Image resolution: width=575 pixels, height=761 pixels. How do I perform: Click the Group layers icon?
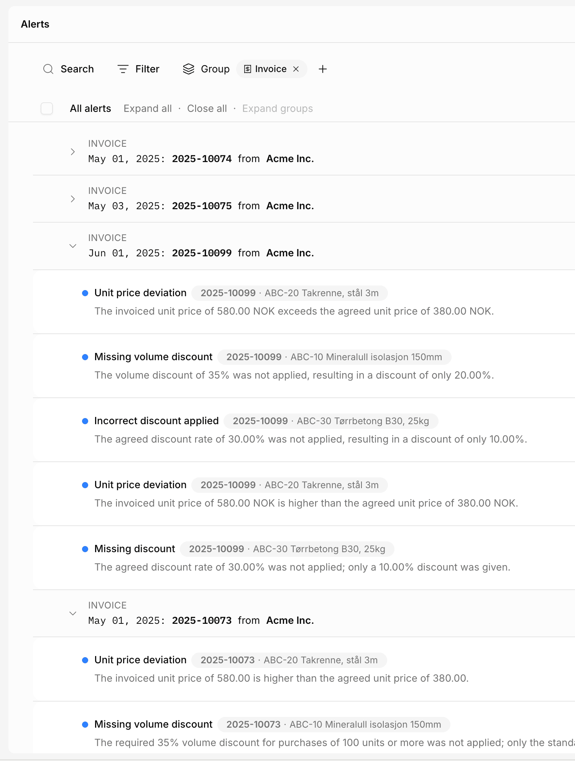189,69
